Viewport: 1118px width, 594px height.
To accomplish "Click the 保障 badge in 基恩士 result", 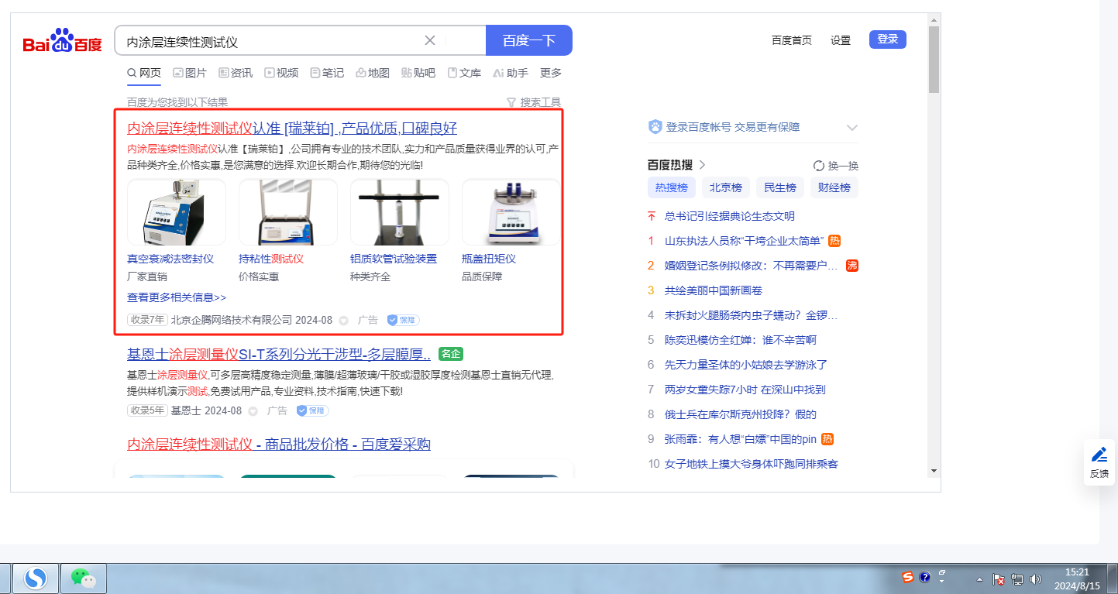I will pyautogui.click(x=312, y=410).
